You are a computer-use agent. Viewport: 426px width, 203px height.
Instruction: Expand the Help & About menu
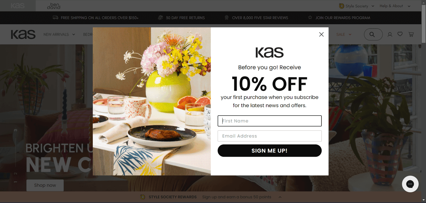coord(395,6)
